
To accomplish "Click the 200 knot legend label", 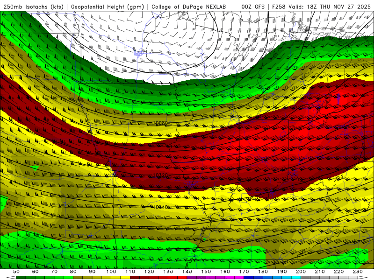I will [301, 272].
